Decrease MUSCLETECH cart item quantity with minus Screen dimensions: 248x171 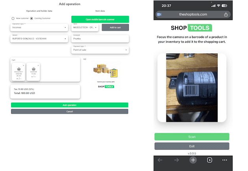point(21,79)
